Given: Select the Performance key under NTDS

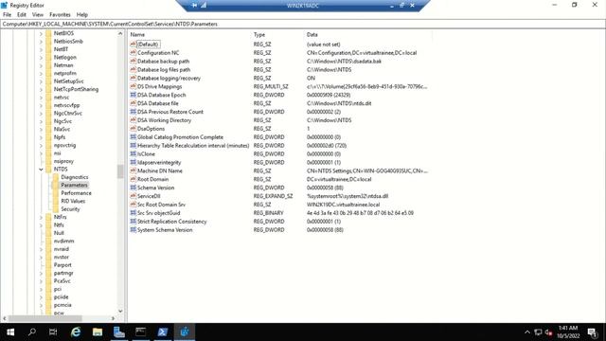Looking at the screenshot, I should point(76,193).
